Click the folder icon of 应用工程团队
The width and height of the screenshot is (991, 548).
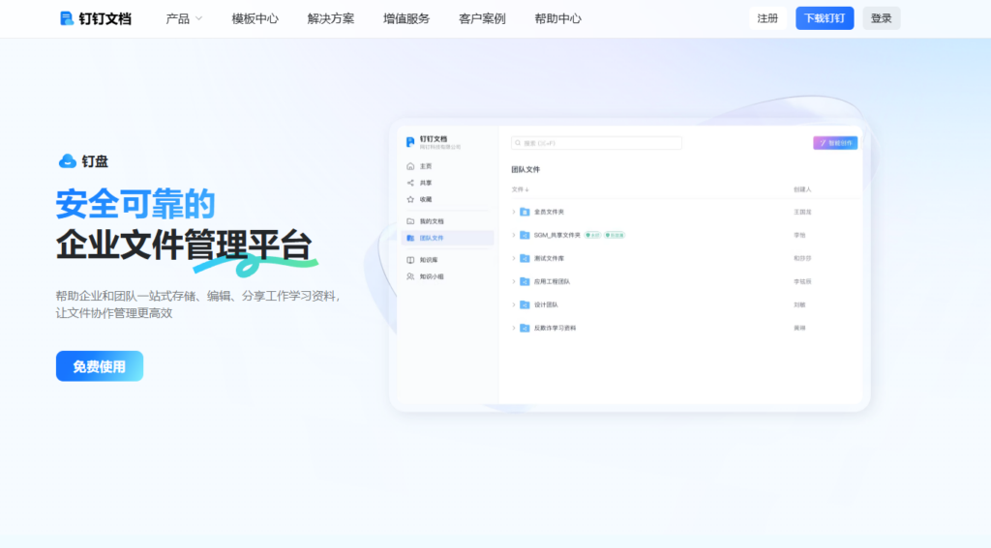click(x=525, y=281)
